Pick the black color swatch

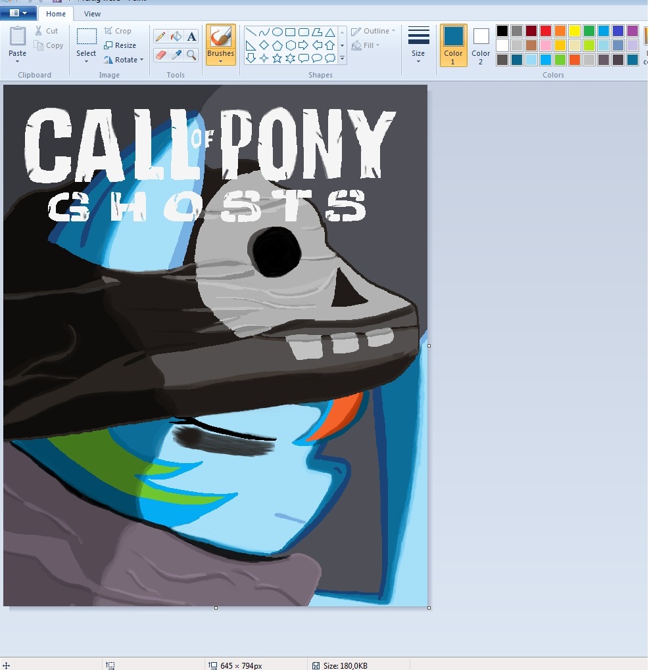point(502,31)
